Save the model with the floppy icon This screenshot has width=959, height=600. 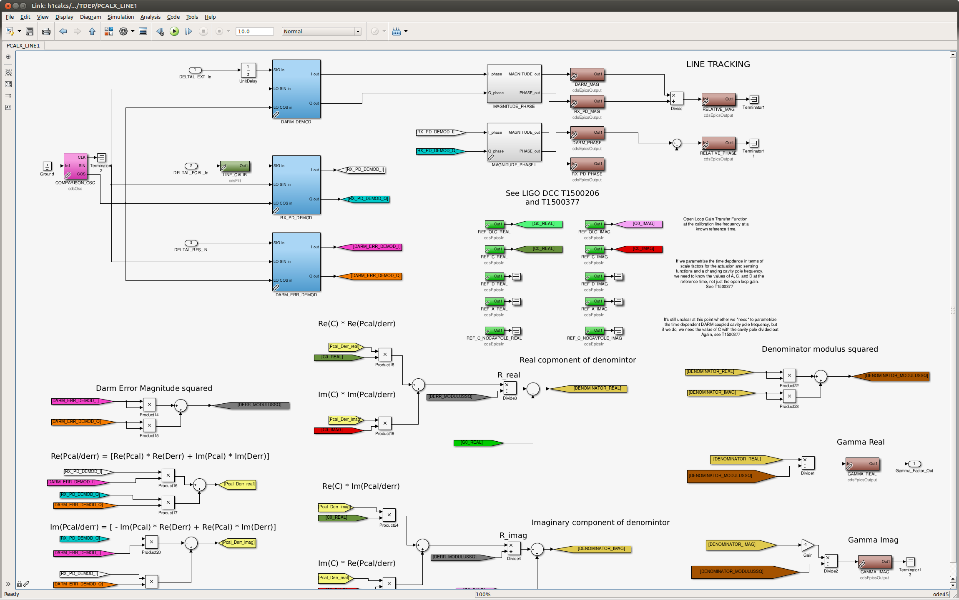pyautogui.click(x=30, y=31)
